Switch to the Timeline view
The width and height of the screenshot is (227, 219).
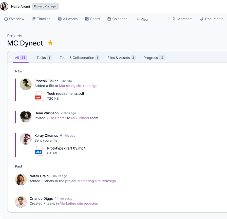click(41, 19)
